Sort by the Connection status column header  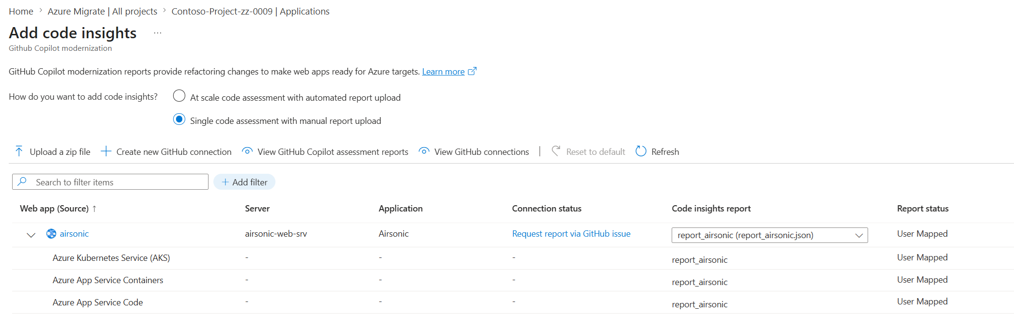[x=547, y=209]
